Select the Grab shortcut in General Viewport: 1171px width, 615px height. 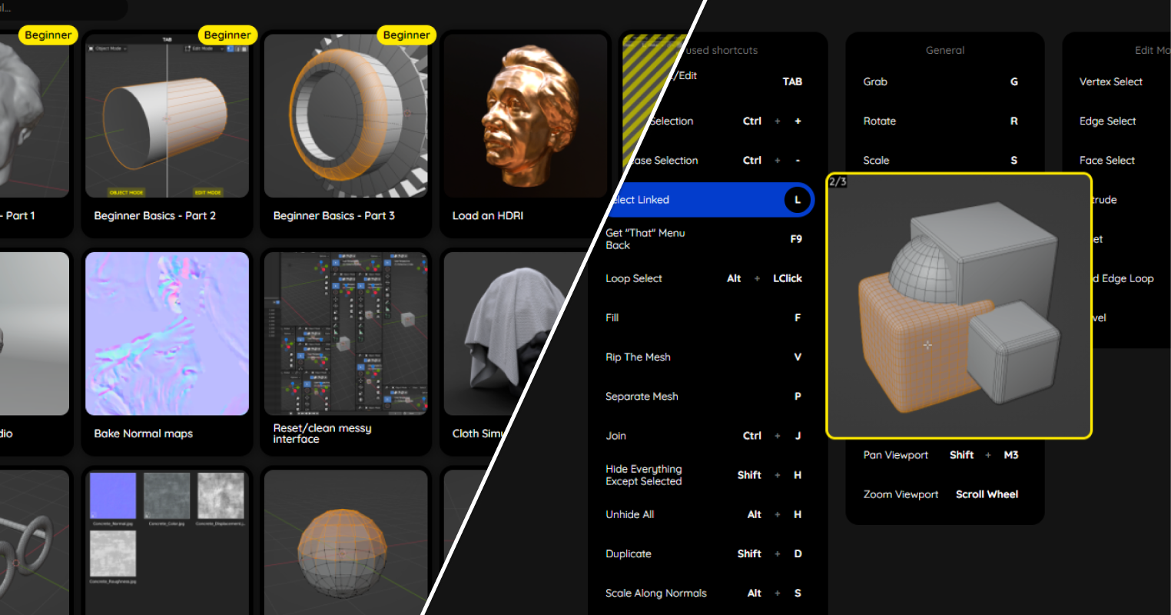[x=875, y=81]
